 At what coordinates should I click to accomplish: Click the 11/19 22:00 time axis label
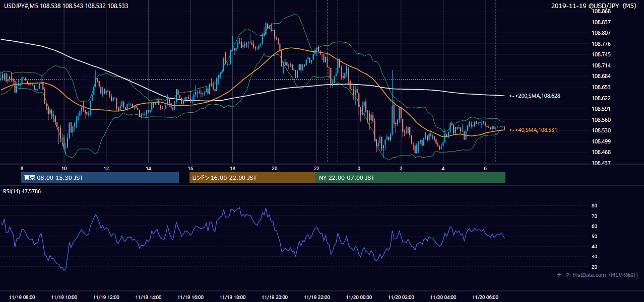point(317,297)
